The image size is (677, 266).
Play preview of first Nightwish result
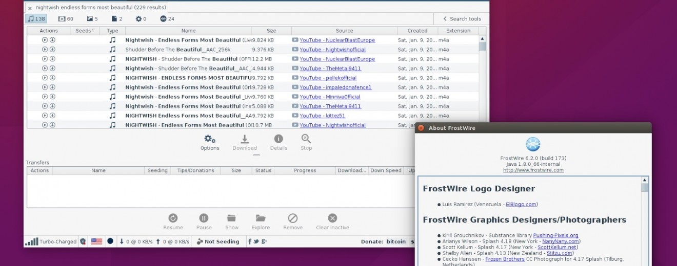pos(45,40)
